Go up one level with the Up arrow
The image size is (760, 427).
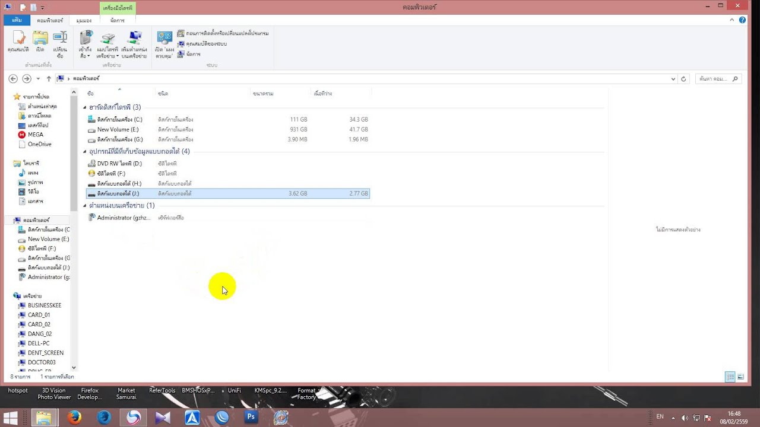pos(49,78)
